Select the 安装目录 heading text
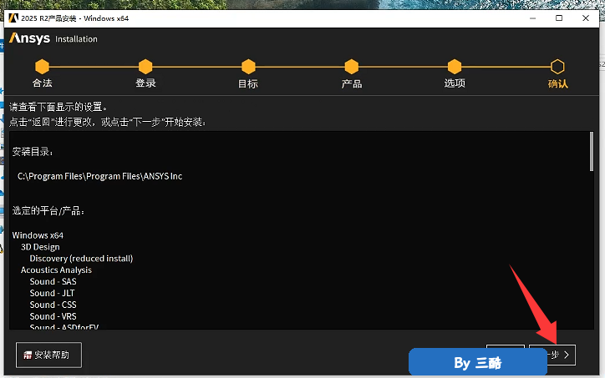Screen dimensions: 605x378 click(33, 152)
